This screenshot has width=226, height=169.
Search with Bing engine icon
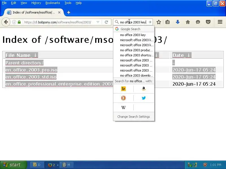click(x=123, y=89)
